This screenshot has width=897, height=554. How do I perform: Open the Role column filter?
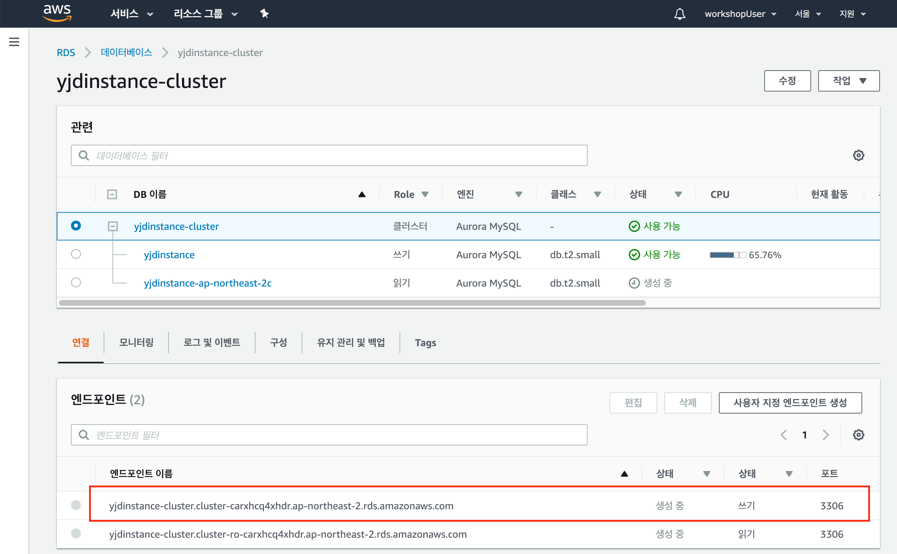point(425,195)
